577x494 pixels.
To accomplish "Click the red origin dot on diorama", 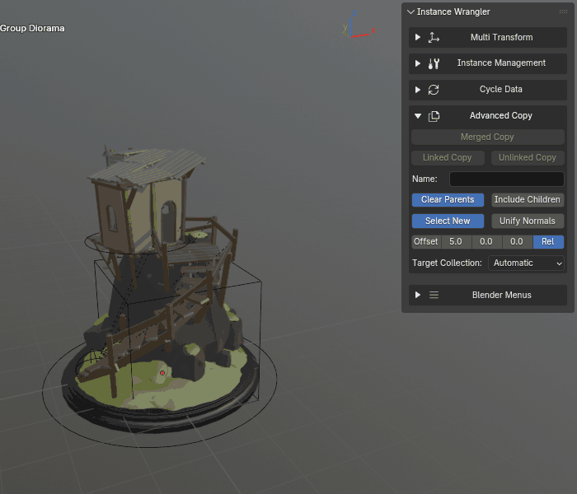I will [162, 373].
